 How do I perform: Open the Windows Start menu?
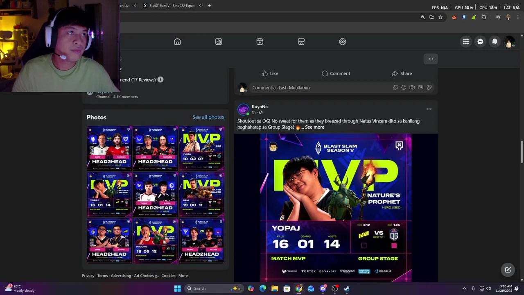click(177, 288)
